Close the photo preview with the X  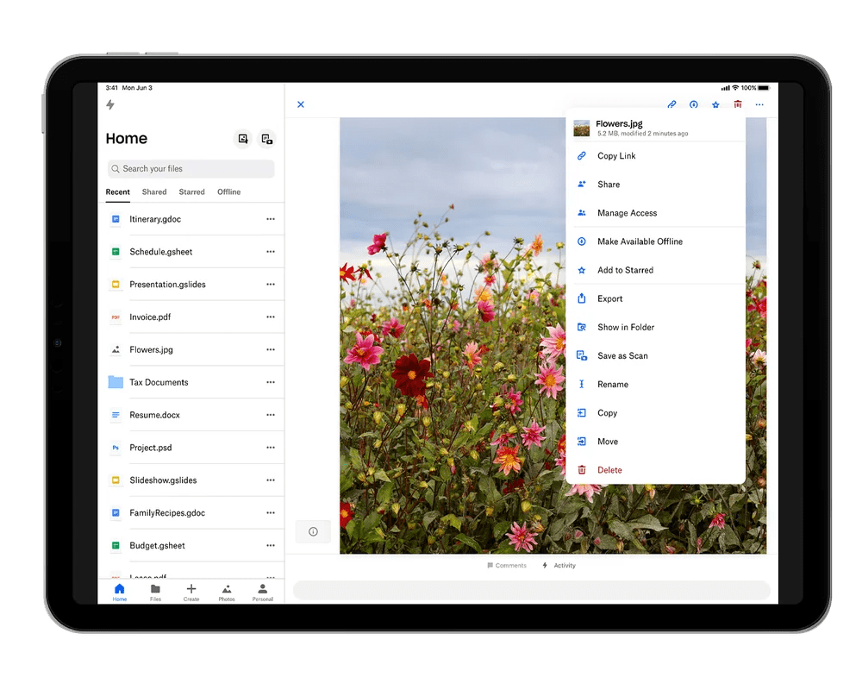(301, 105)
